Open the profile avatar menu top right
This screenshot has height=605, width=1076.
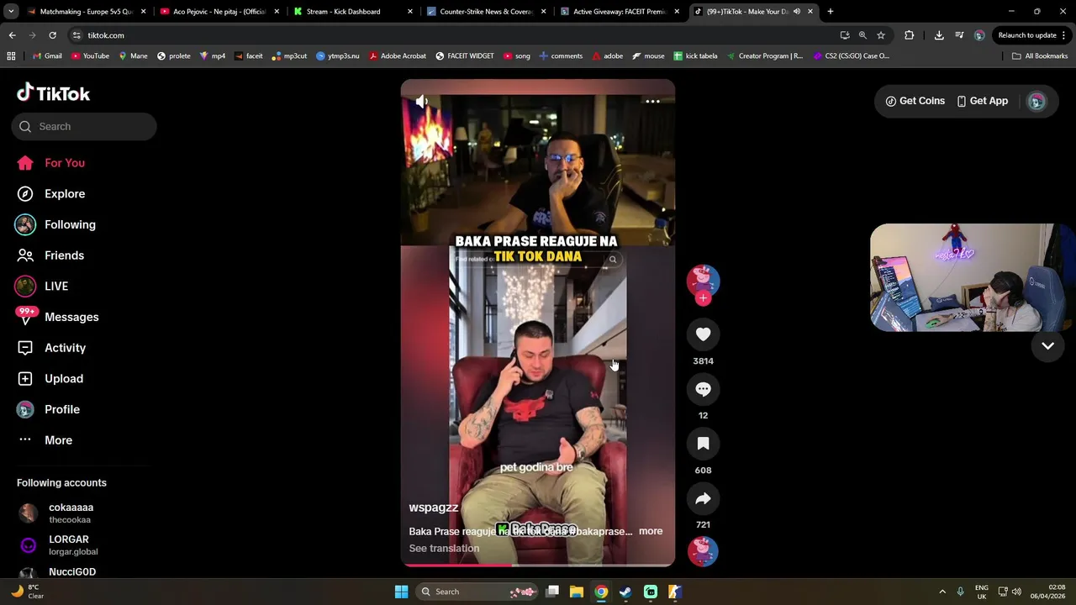[x=1036, y=101]
